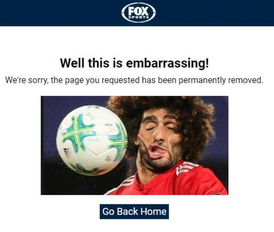The height and width of the screenshot is (232, 274).
Task: Click the soccer ball in the photo
Action: point(92,140)
